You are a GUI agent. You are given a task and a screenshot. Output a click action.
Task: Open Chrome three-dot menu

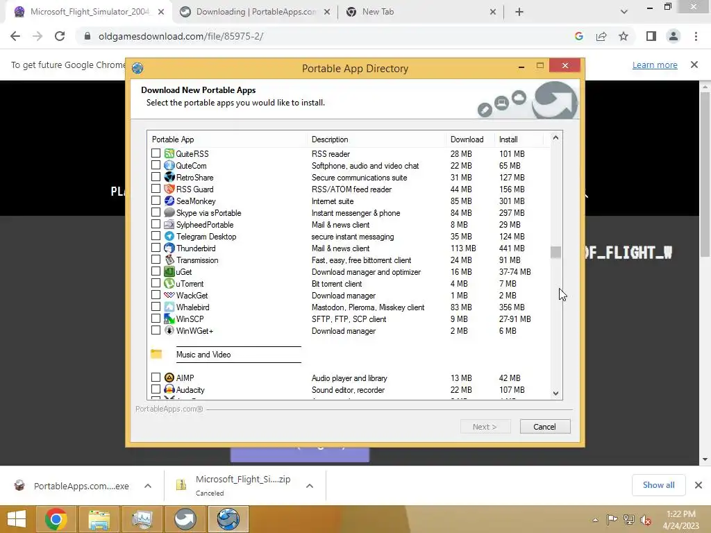[696, 36]
